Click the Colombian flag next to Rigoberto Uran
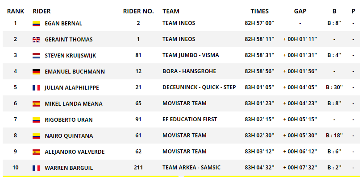Image resolution: width=362 pixels, height=177 pixels. [36, 120]
